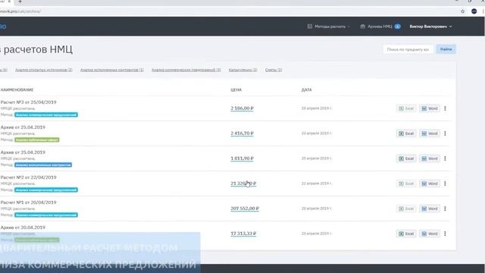This screenshot has width=485, height=273.
Task: Export the 1 811,90 ₽ archive to Excel
Action: click(406, 158)
